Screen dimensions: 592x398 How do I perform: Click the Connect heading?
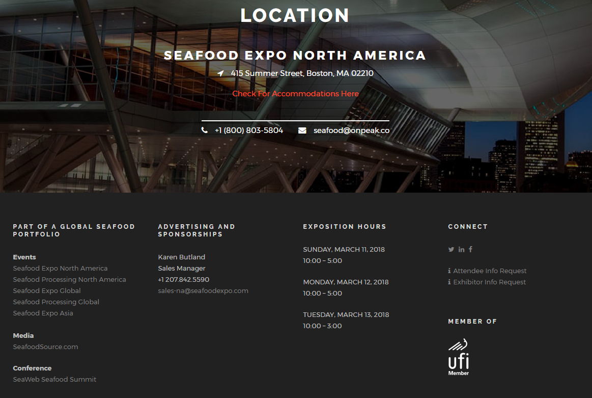pos(468,227)
